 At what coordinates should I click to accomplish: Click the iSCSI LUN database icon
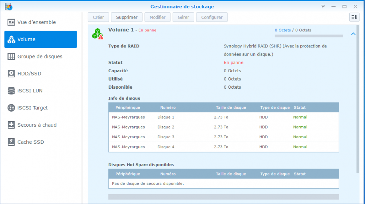coord(11,91)
